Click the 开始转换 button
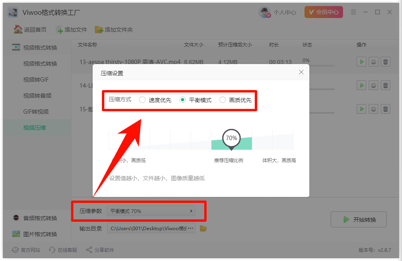The width and height of the screenshot is (402, 261). click(x=358, y=219)
